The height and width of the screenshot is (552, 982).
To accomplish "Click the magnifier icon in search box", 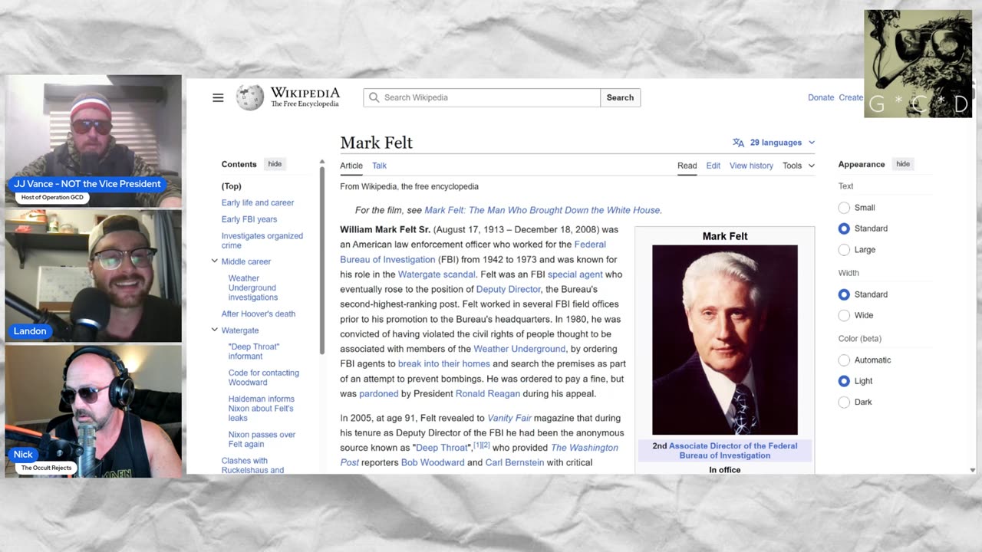I will [374, 97].
